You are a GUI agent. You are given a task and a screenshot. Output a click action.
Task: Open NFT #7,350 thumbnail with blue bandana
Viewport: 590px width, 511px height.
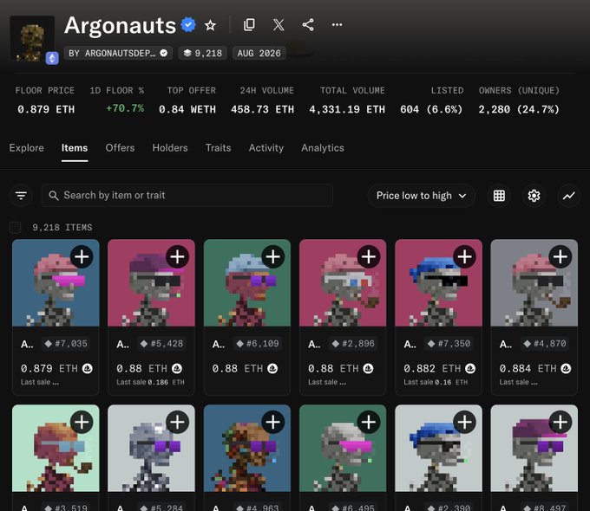(x=438, y=283)
